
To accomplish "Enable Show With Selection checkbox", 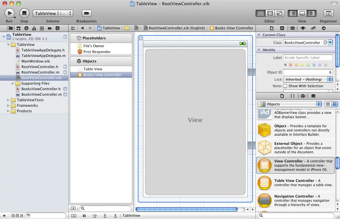I will coord(285,86).
